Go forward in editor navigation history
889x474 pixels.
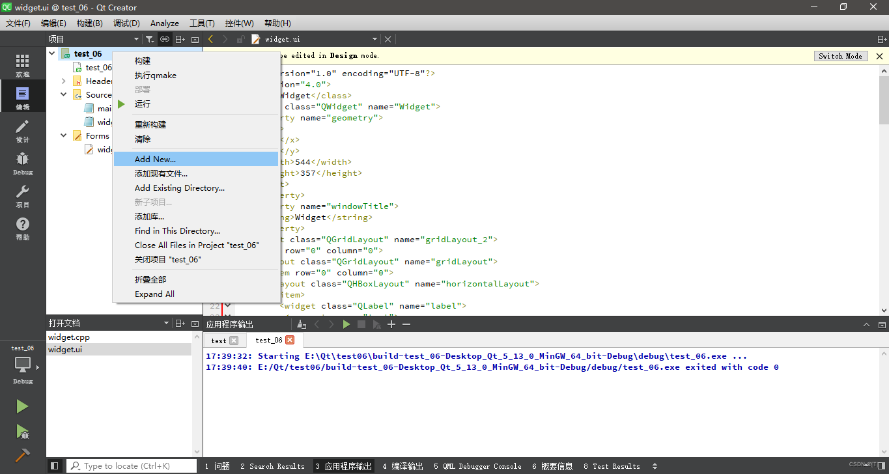(x=225, y=39)
